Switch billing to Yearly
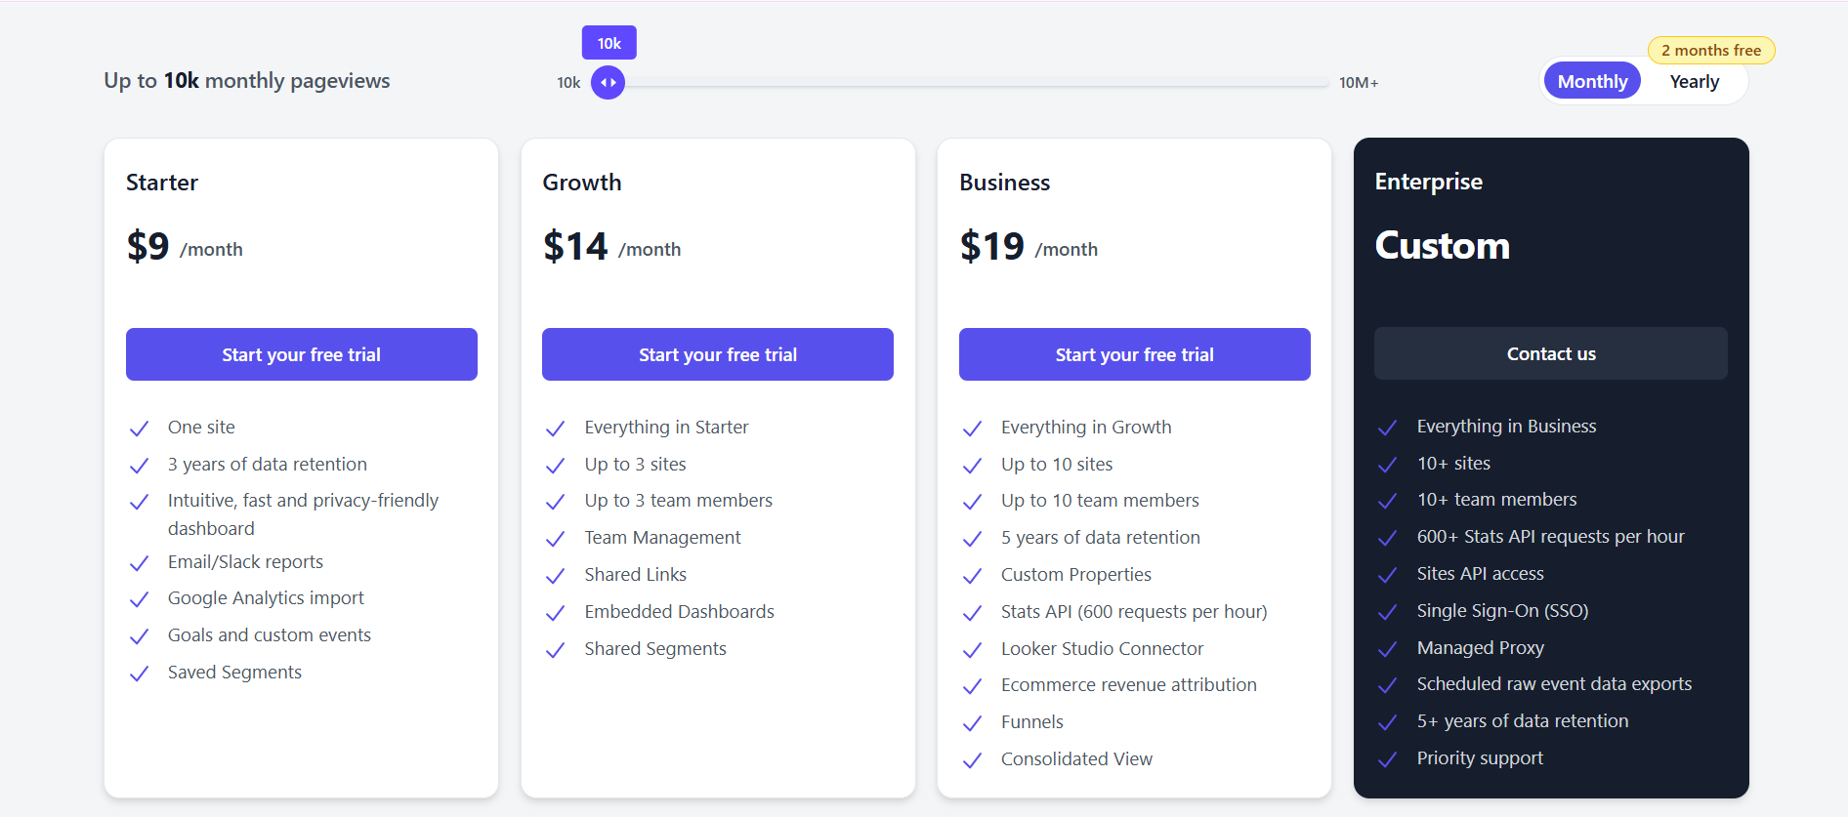The height and width of the screenshot is (817, 1848). click(x=1695, y=81)
